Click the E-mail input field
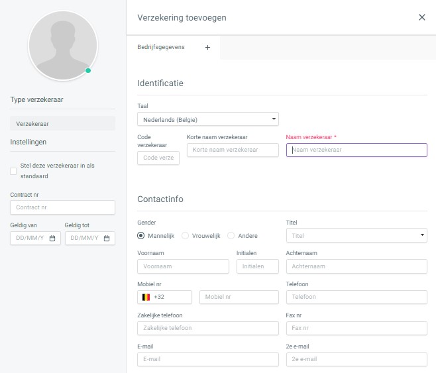Screen dimensions: 436x373 (207, 359)
